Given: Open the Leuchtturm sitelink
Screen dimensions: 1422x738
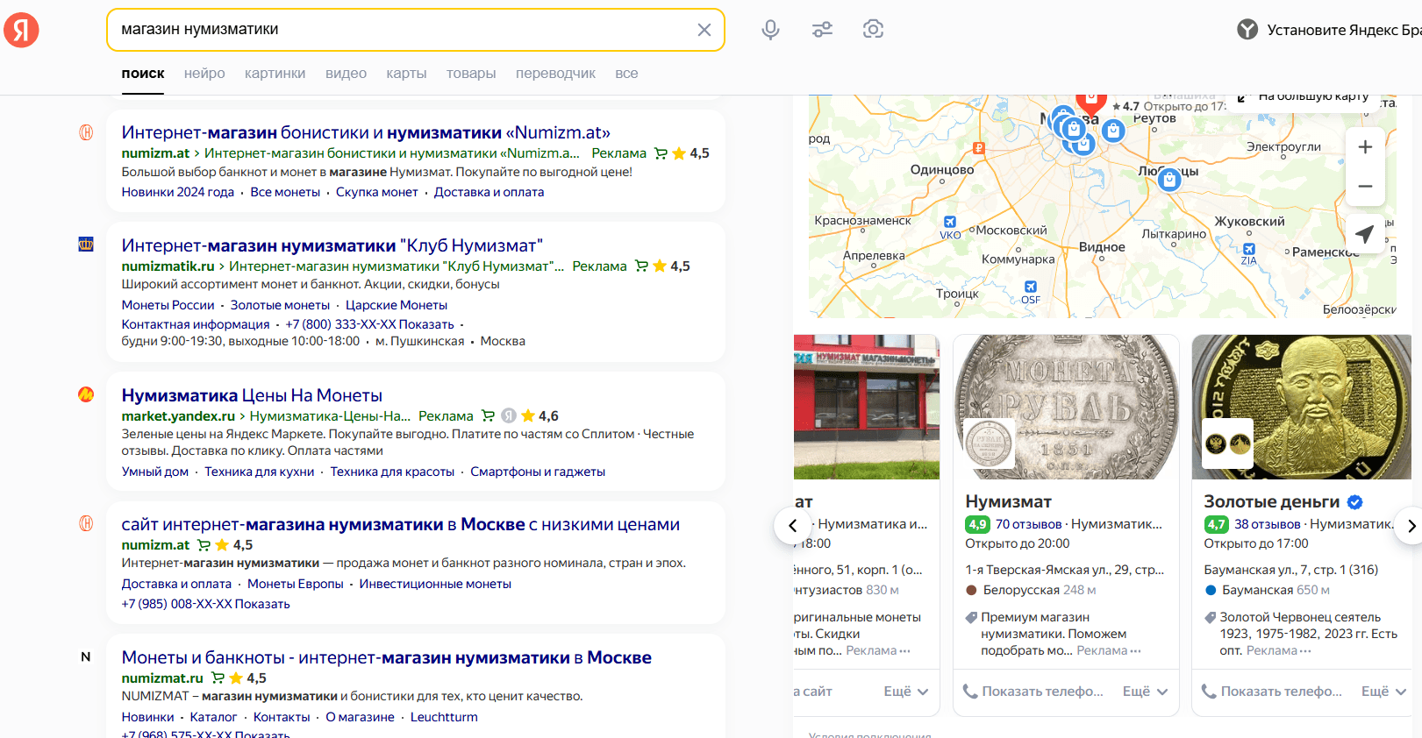Looking at the screenshot, I should 444,717.
